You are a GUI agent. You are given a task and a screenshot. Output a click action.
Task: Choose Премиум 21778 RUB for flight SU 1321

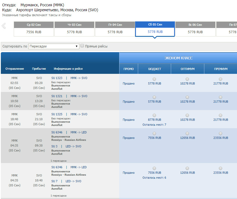tap(221, 97)
